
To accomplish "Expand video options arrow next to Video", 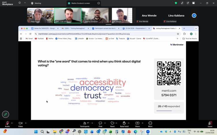I will point(26,123).
